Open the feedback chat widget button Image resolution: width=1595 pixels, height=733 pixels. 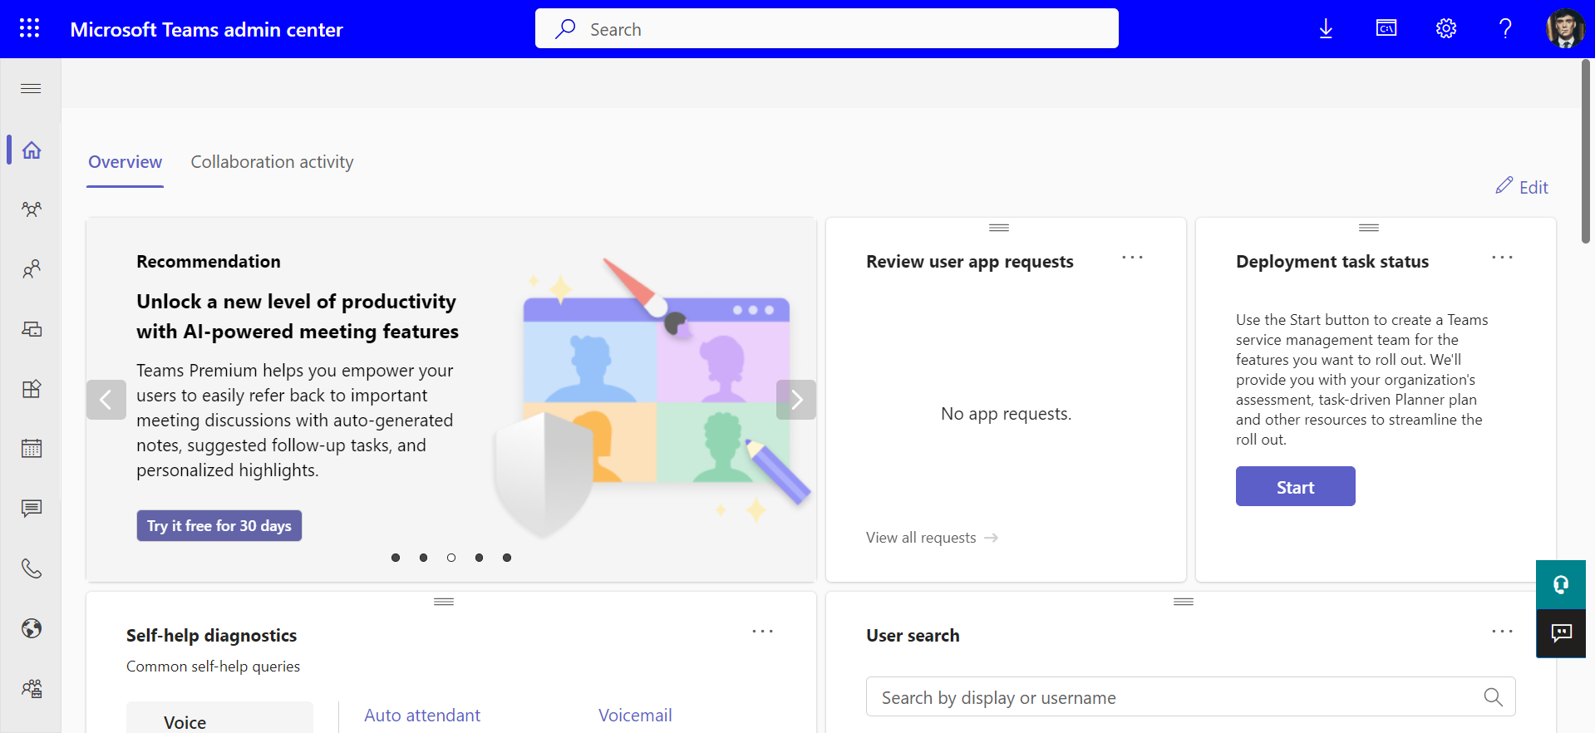(x=1561, y=633)
